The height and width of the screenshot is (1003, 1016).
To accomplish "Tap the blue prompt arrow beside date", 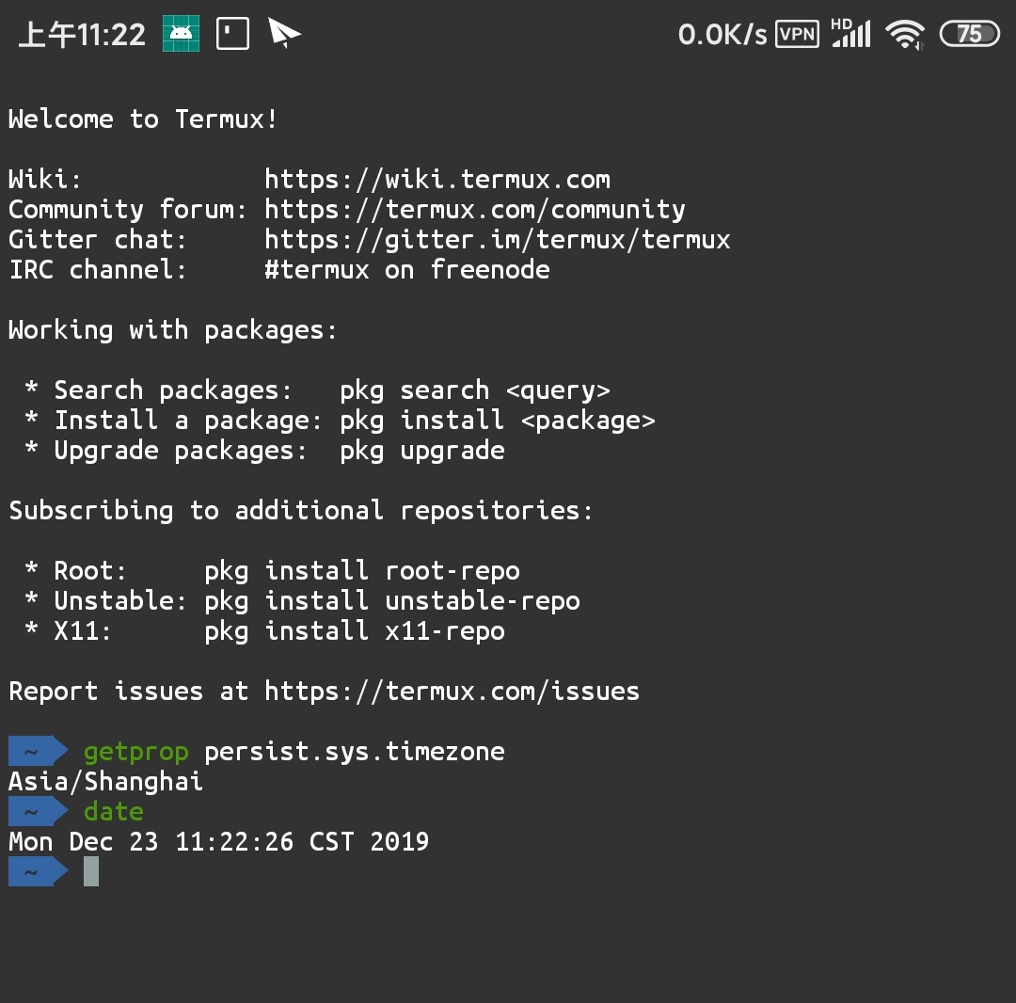I will coord(39,812).
